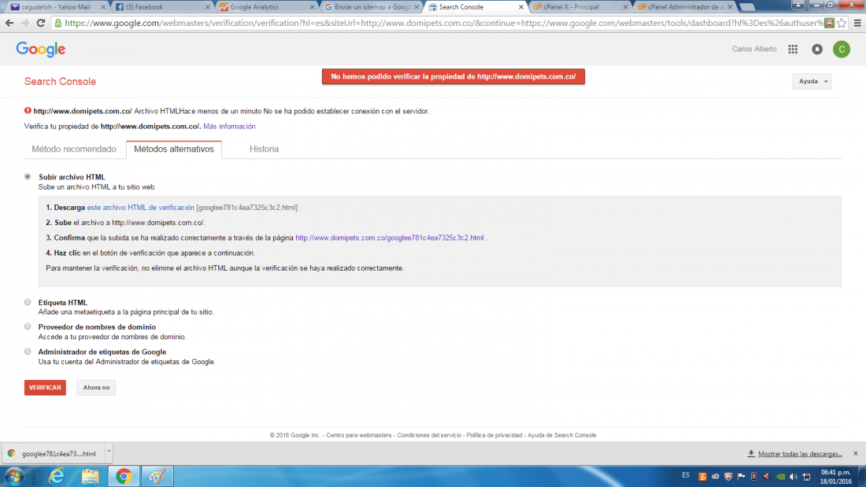Select Proveedor de nombres de dominio option
The image size is (866, 487).
(28, 327)
